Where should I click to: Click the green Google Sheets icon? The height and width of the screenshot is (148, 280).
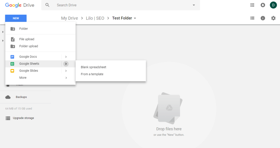click(x=12, y=64)
